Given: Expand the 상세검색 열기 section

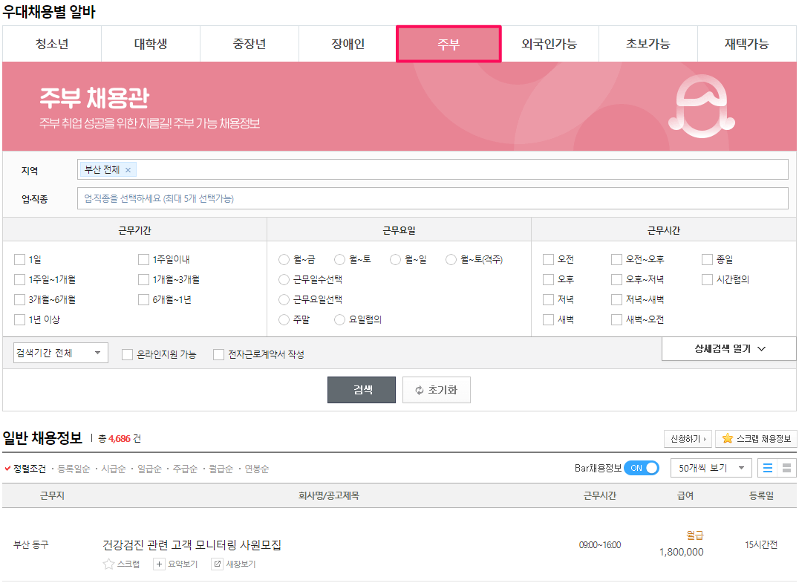Looking at the screenshot, I should [x=728, y=348].
